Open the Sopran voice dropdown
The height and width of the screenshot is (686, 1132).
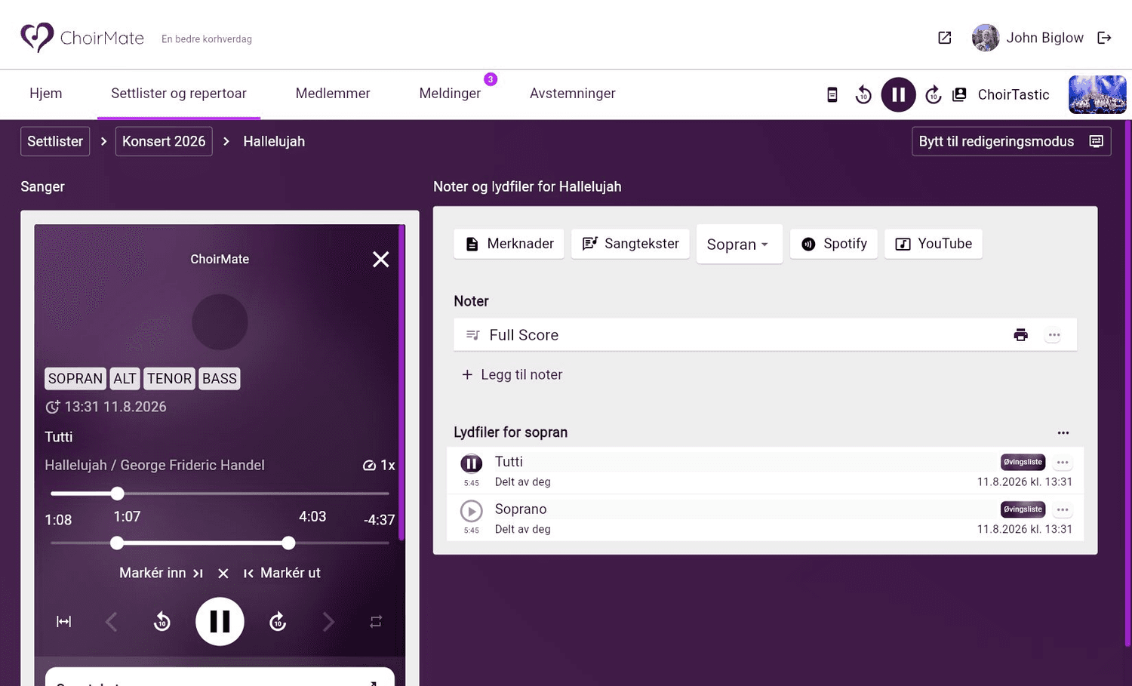739,245
